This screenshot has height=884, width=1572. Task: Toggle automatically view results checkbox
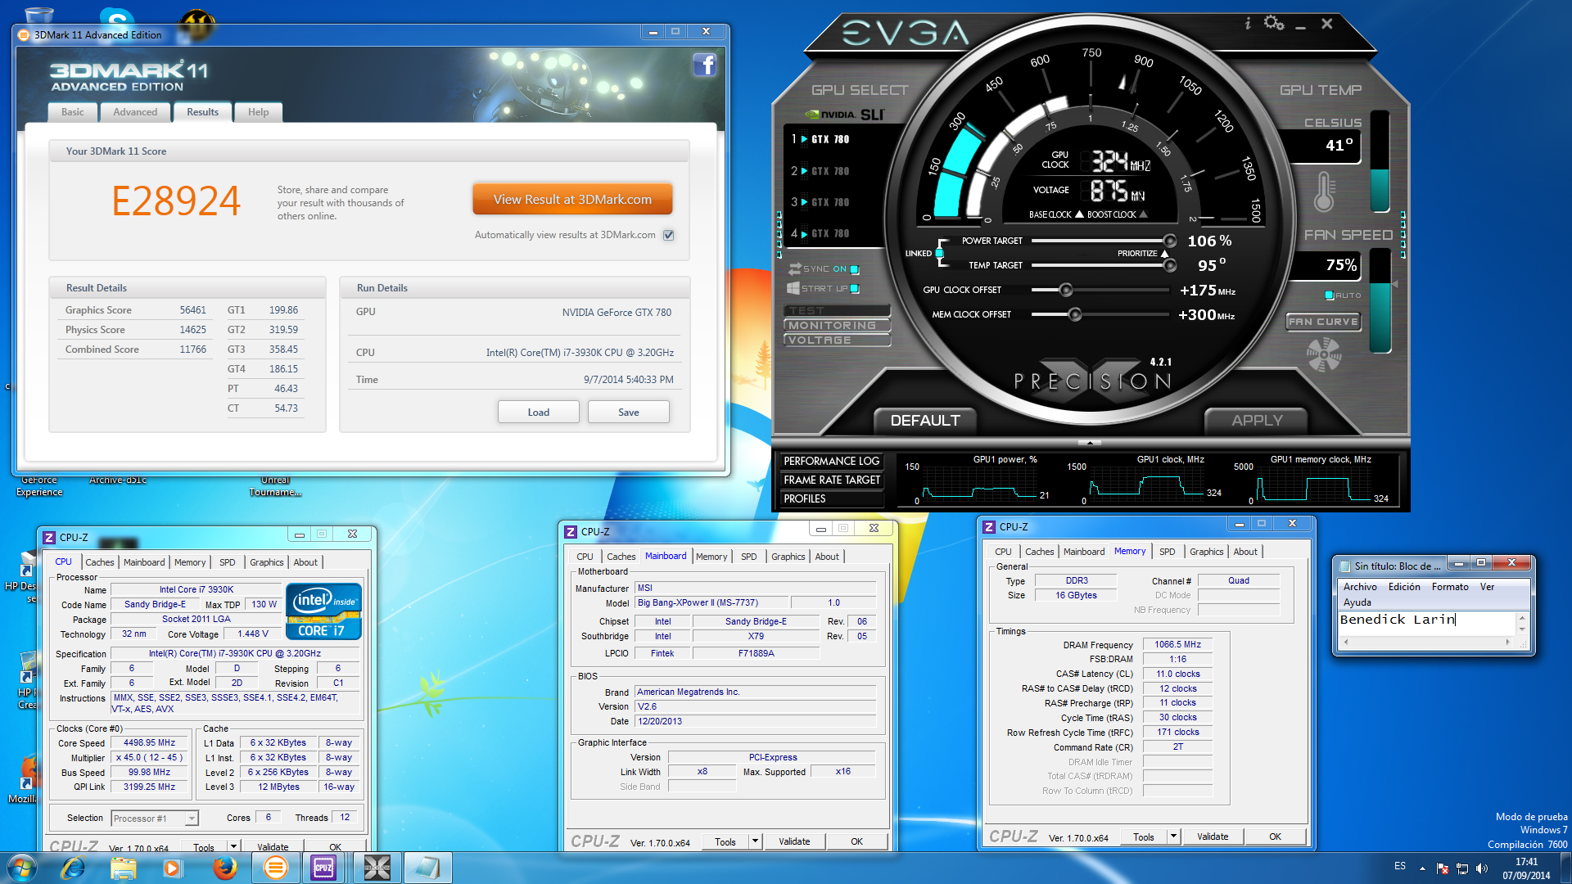coord(669,235)
